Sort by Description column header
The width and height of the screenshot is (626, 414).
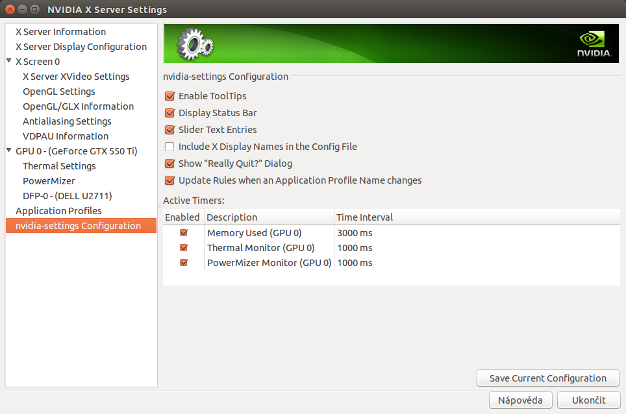[269, 217]
